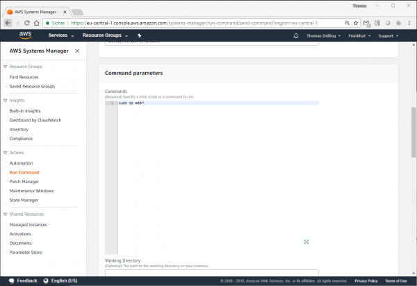The height and width of the screenshot is (286, 417).
Task: Open Patch Manager
Action: point(24,182)
